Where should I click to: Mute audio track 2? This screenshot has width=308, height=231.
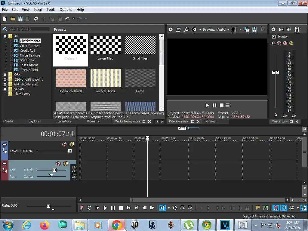click(x=58, y=163)
